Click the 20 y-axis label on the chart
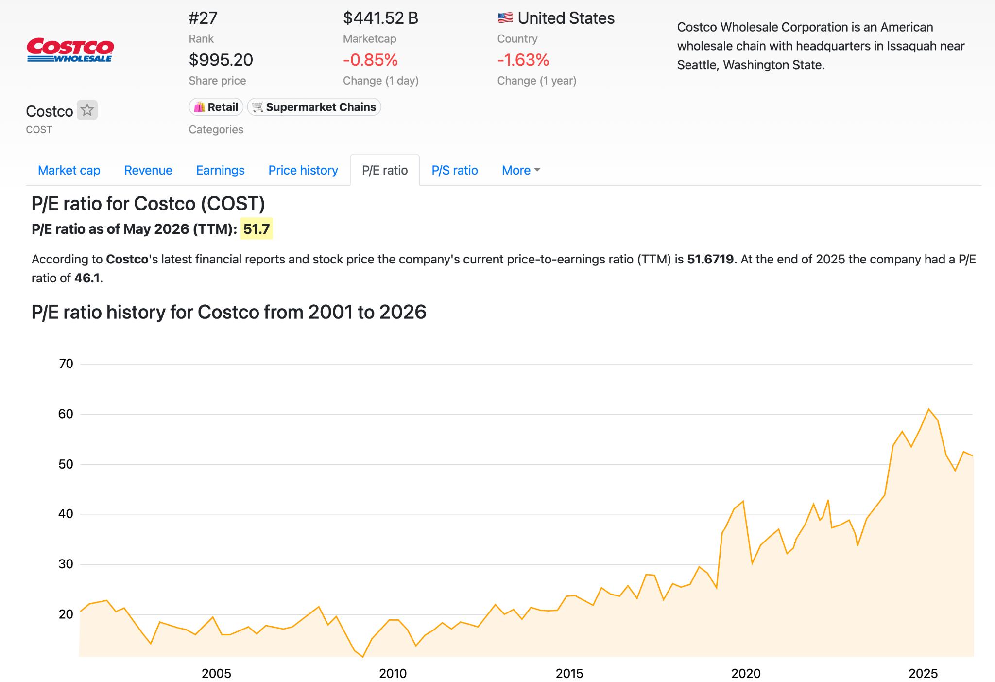Image resolution: width=995 pixels, height=682 pixels. [66, 614]
